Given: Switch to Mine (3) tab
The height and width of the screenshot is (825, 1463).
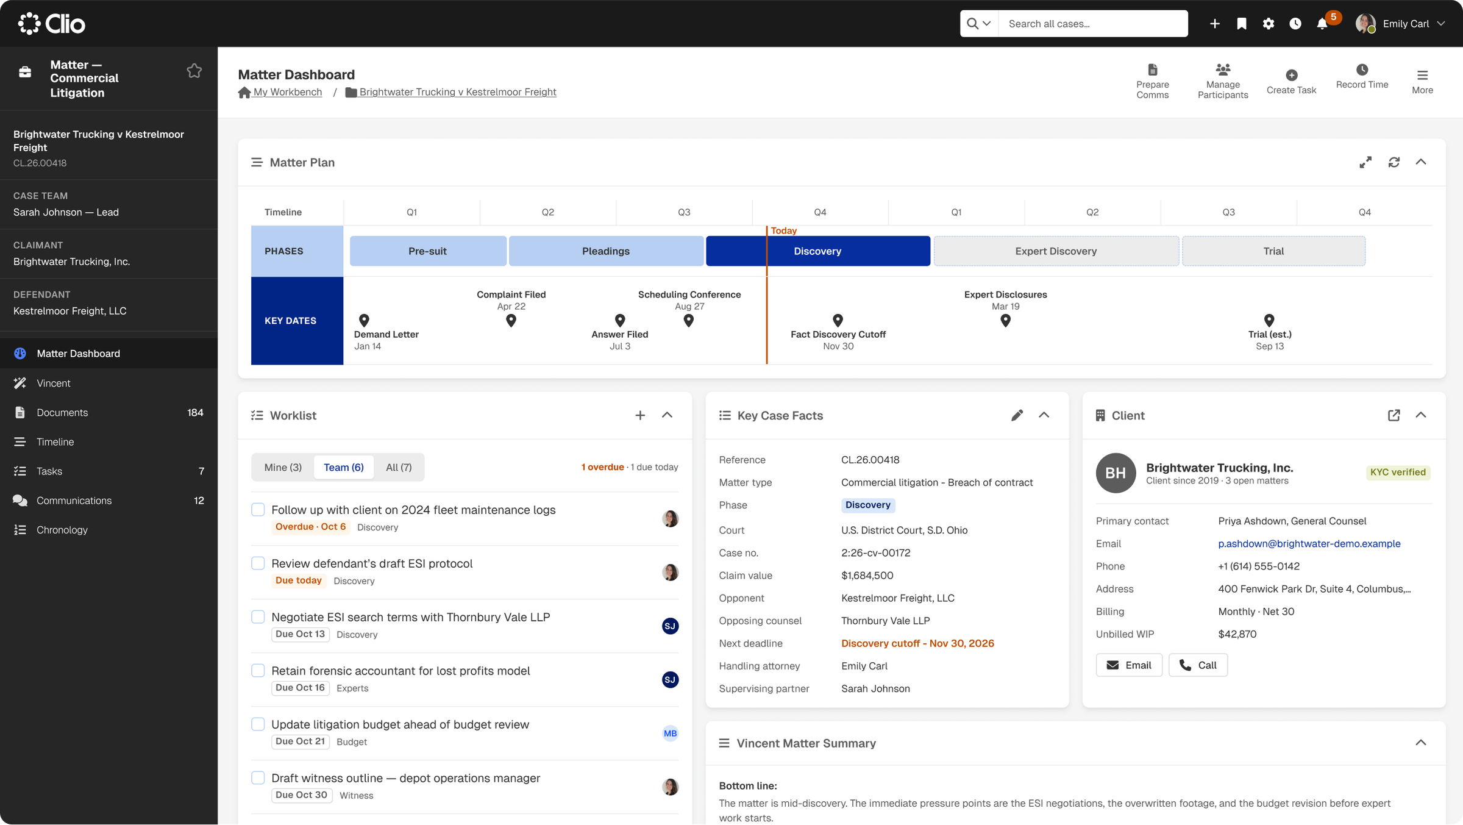Looking at the screenshot, I should [283, 467].
